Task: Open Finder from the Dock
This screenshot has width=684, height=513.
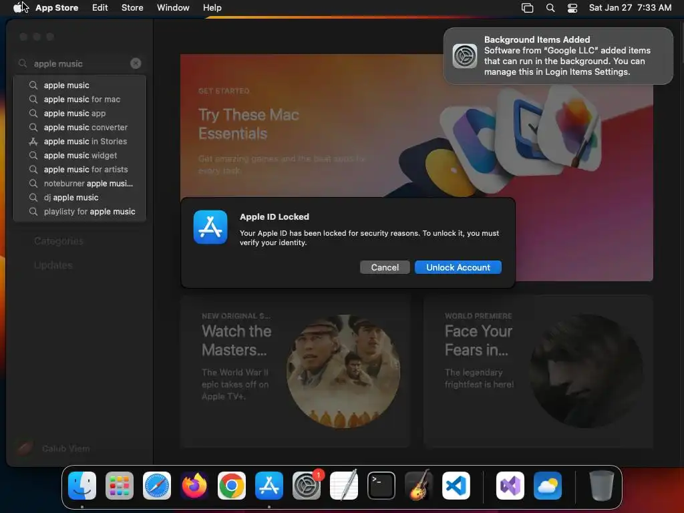Action: point(82,486)
